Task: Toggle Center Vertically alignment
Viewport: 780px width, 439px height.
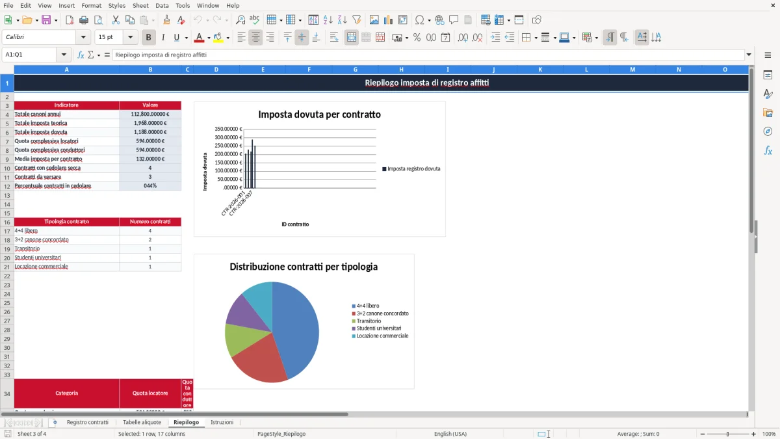Action: pyautogui.click(x=302, y=38)
